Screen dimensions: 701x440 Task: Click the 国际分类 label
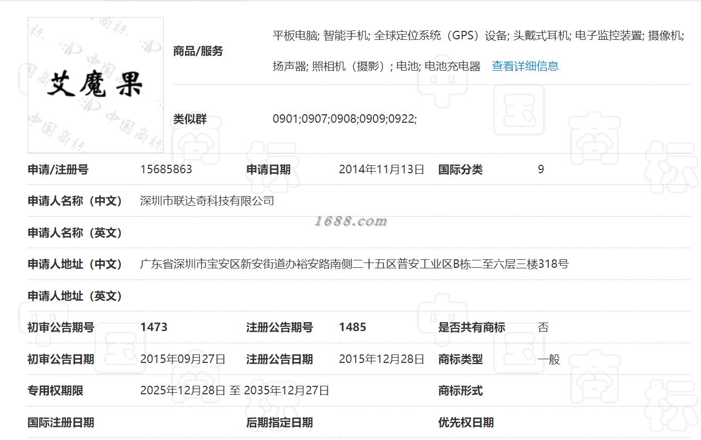[x=461, y=170]
